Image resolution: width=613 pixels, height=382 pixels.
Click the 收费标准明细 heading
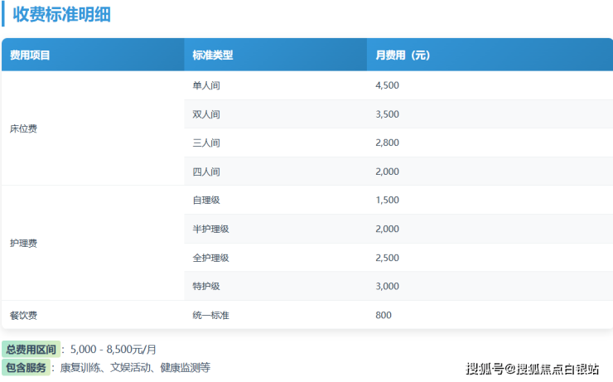click(x=63, y=14)
